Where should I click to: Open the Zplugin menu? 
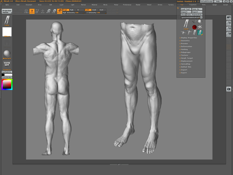coord(214,5)
